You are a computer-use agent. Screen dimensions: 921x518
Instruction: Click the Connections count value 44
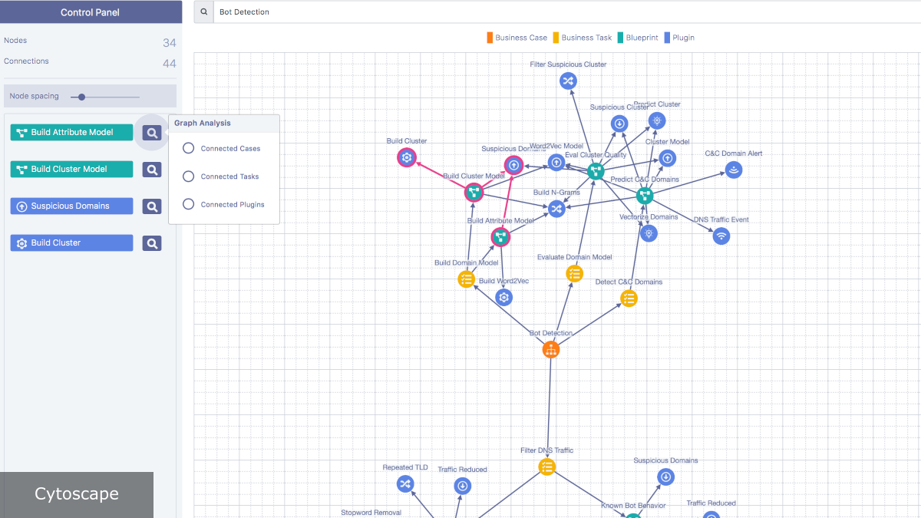(x=170, y=64)
